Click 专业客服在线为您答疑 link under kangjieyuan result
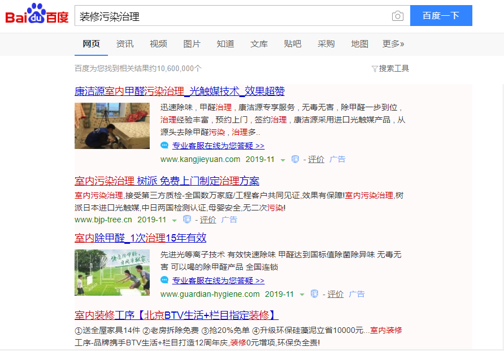 (218, 146)
